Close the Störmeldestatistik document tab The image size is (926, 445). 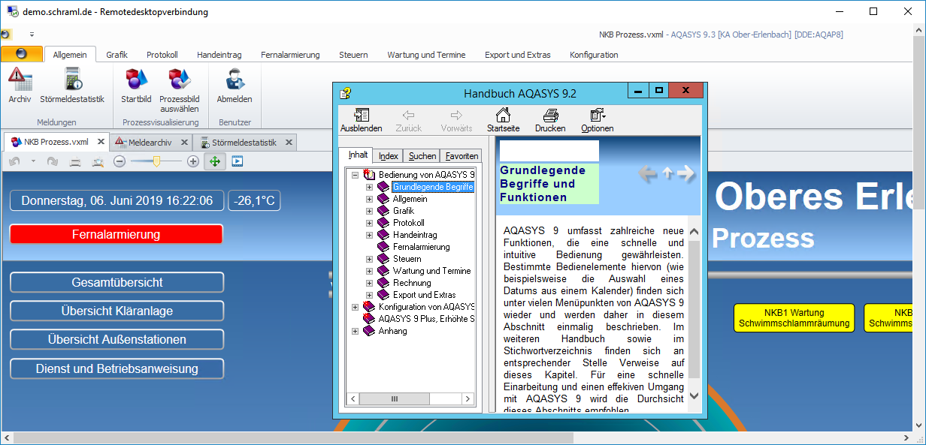(288, 142)
